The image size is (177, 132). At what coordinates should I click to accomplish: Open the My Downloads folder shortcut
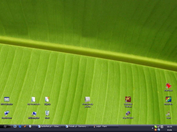34,101
